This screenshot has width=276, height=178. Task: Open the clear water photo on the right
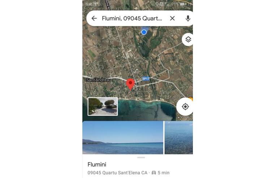179,137
